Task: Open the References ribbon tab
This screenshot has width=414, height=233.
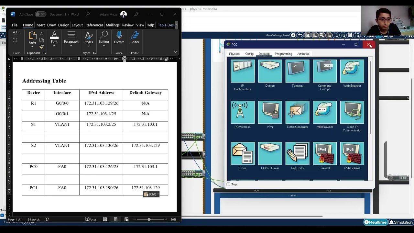Action: [94, 25]
